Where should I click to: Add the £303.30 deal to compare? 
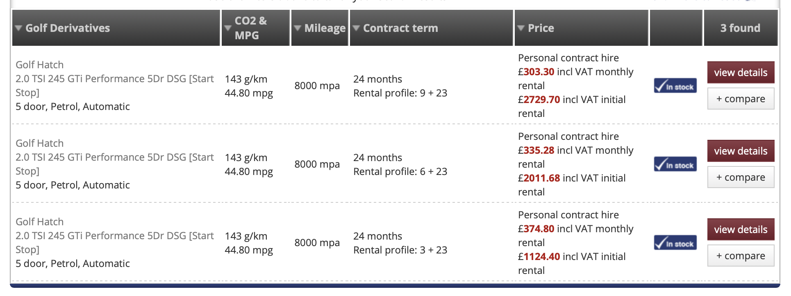tap(741, 99)
